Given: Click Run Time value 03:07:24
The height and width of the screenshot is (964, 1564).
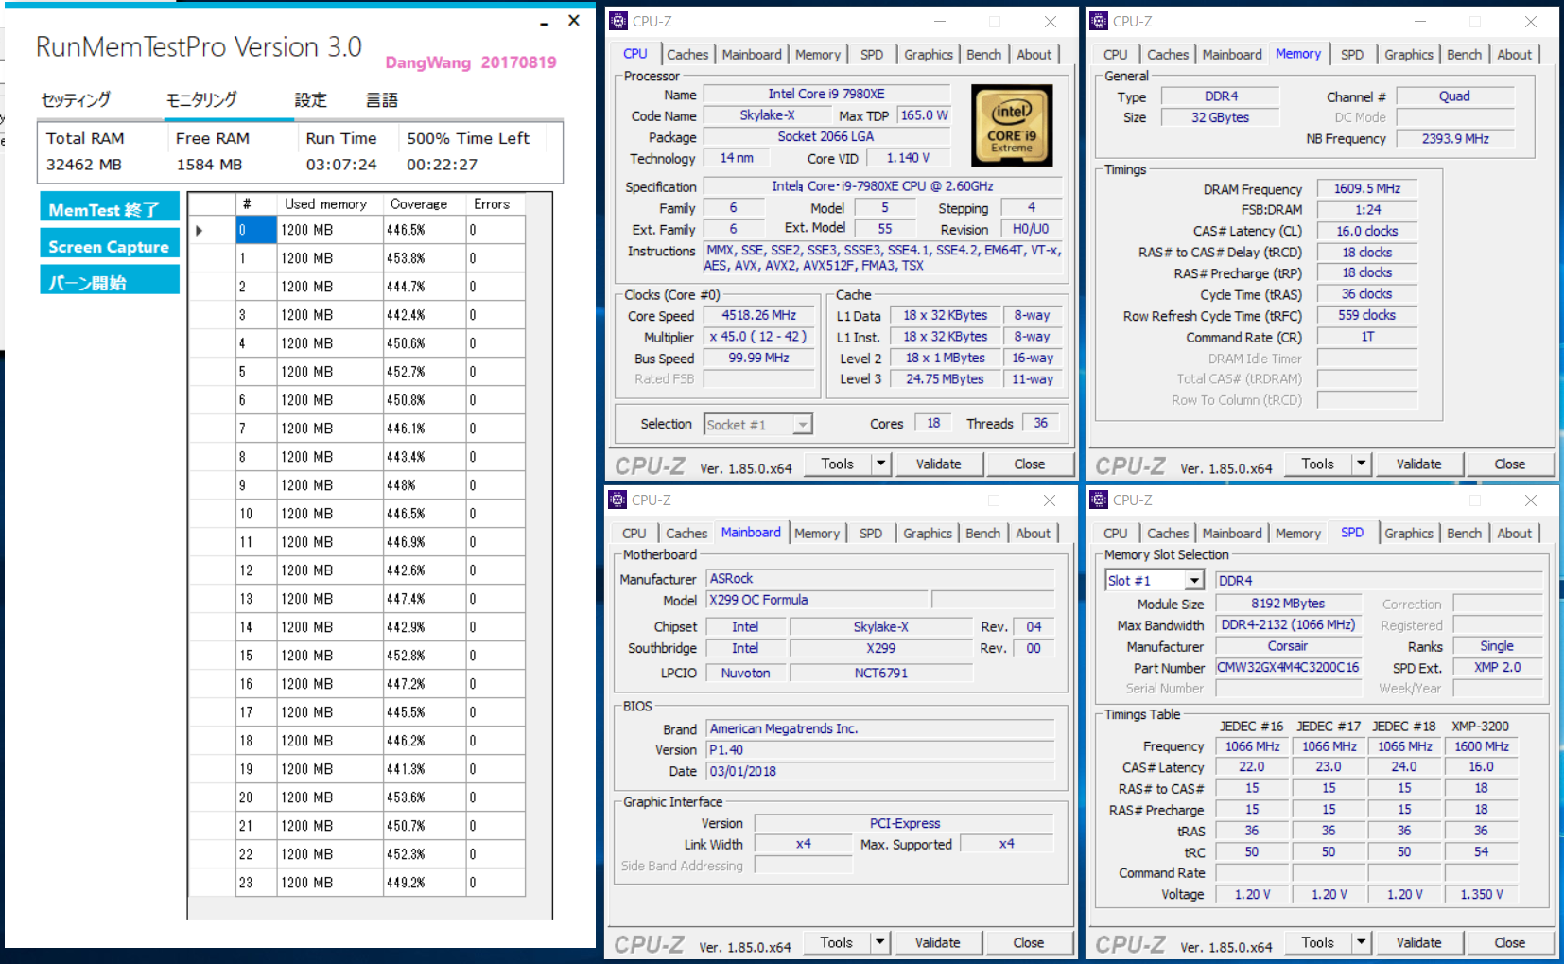Looking at the screenshot, I should click(x=340, y=165).
